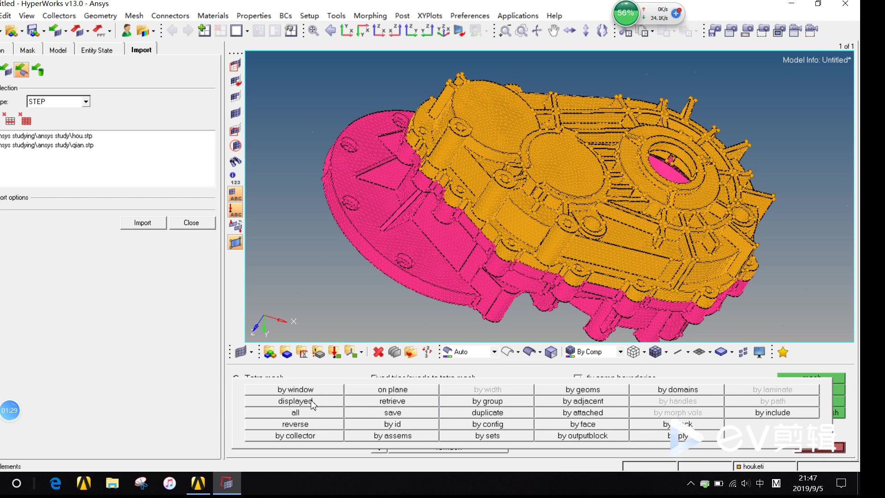Open the Mesh menu
The height and width of the screenshot is (498, 885).
(134, 16)
